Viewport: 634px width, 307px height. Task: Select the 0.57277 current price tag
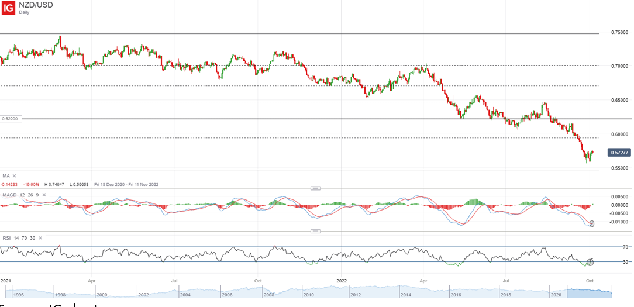(x=618, y=153)
